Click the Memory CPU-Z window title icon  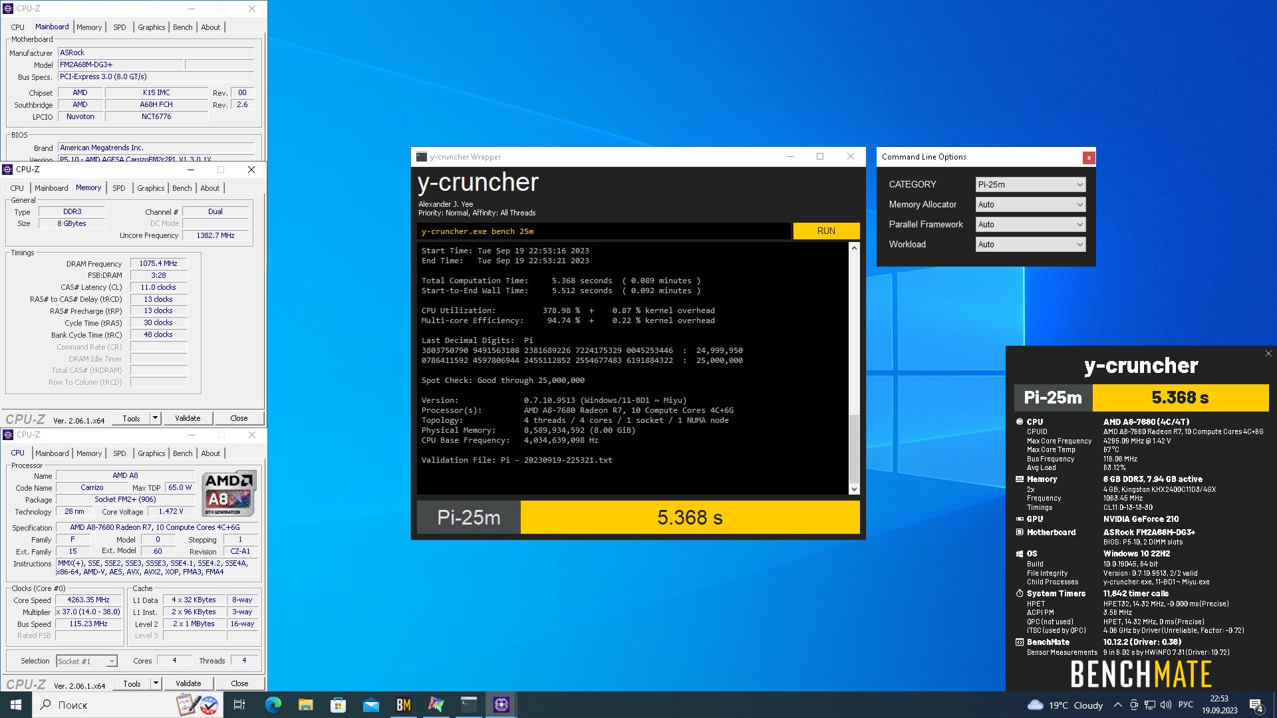tap(7, 170)
